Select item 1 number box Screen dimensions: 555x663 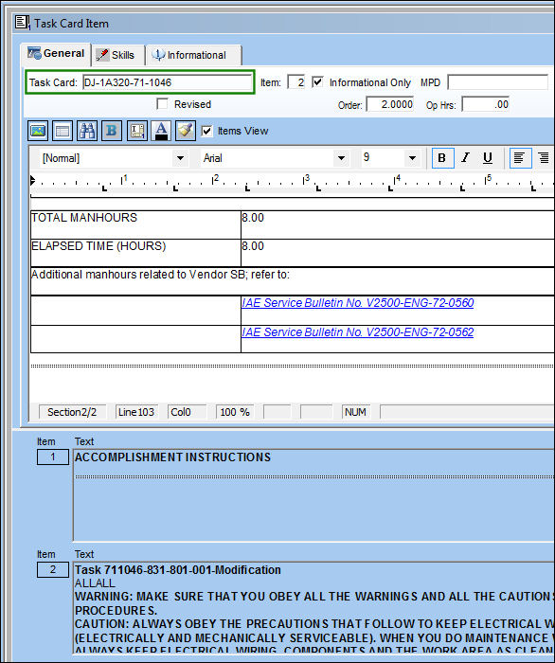(53, 457)
